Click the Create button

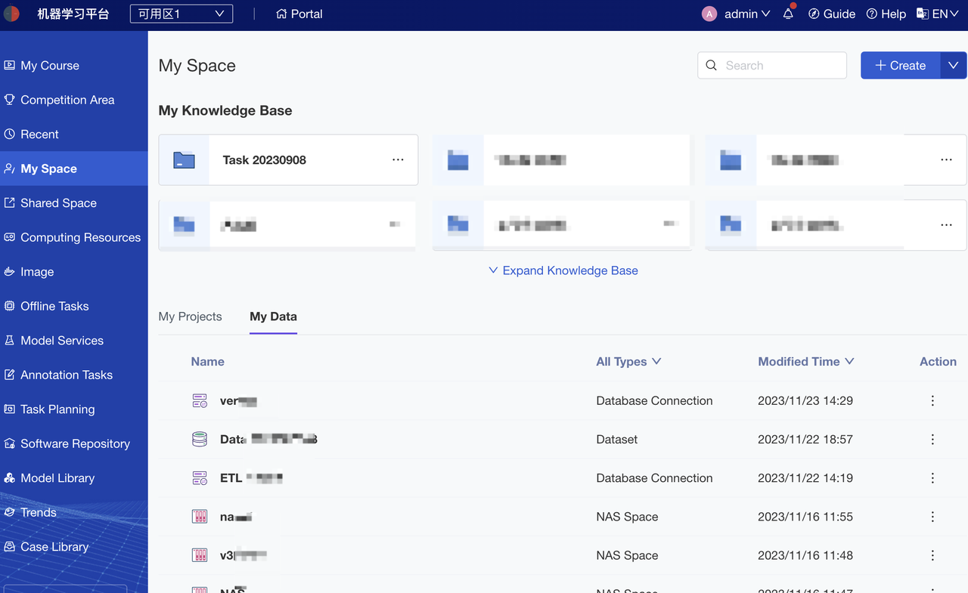click(x=901, y=66)
